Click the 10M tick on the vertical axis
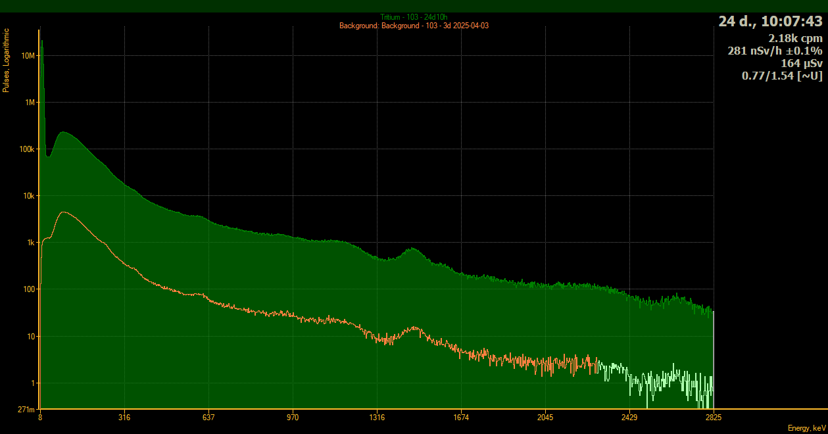Screen dimensions: 828x434 click(x=28, y=56)
